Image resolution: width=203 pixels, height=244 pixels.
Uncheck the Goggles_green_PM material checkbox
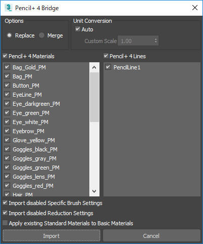(7, 168)
